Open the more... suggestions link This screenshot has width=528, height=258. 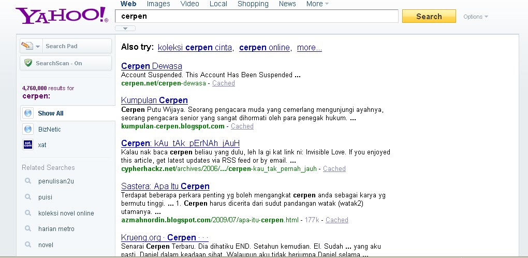click(310, 48)
